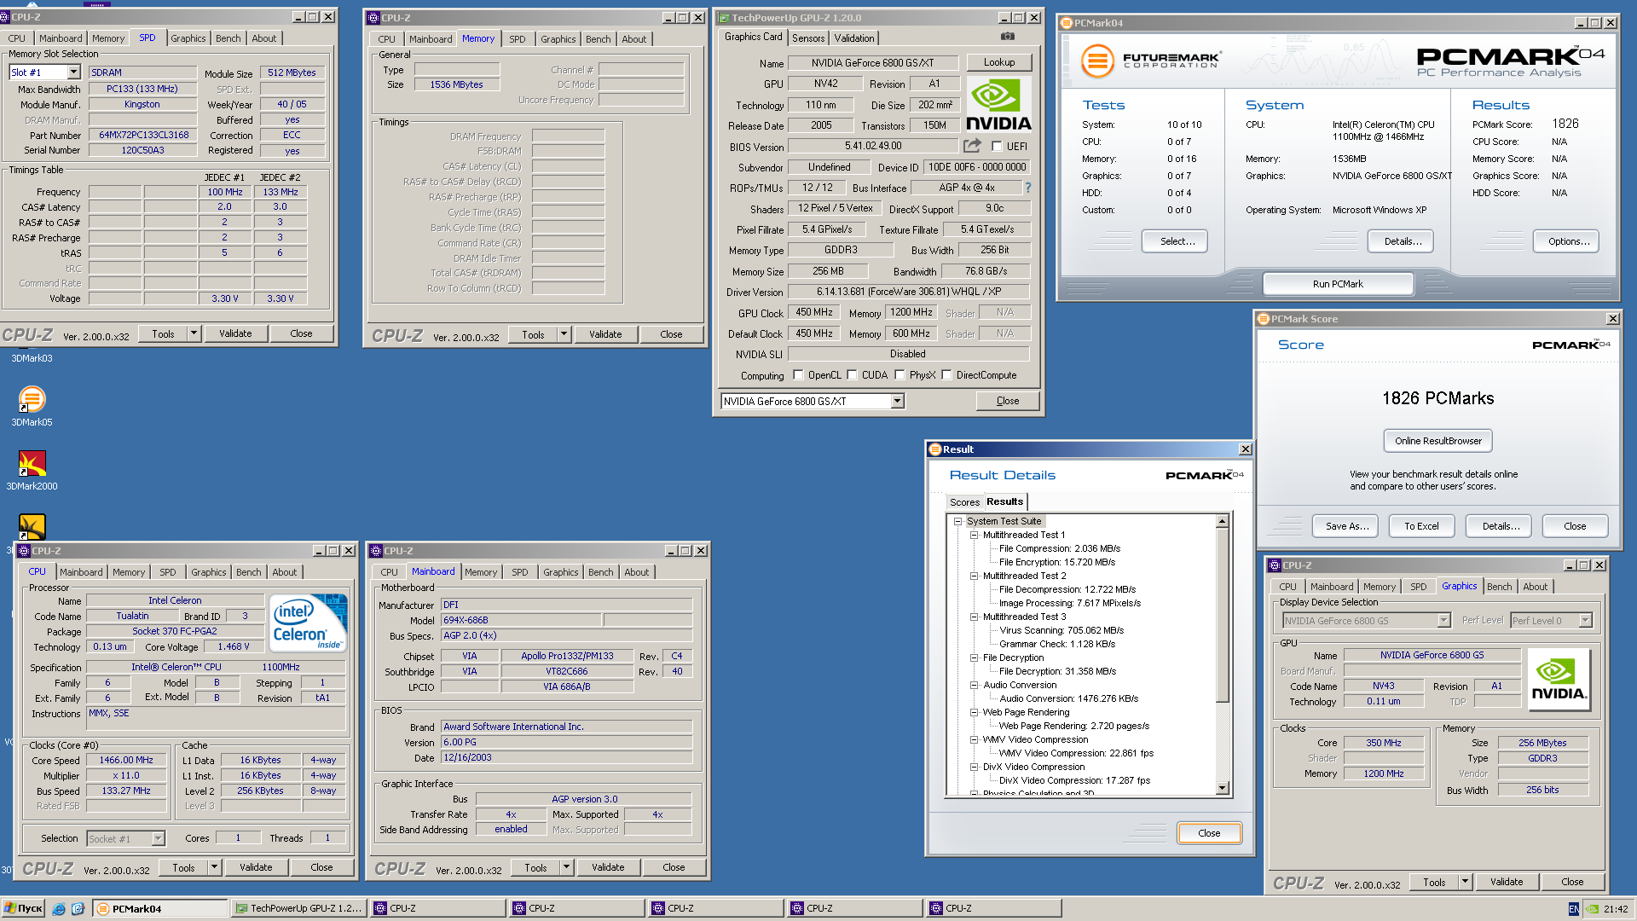This screenshot has width=1637, height=921.
Task: Click the results tree scroll-up arrow
Action: click(1222, 521)
